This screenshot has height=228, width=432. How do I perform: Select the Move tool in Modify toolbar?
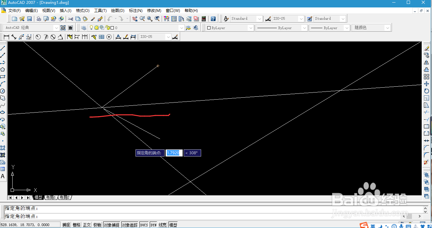tap(427, 84)
